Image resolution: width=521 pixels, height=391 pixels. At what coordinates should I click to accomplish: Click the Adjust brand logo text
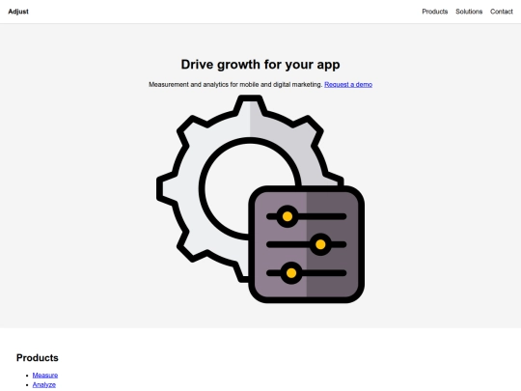click(x=18, y=12)
